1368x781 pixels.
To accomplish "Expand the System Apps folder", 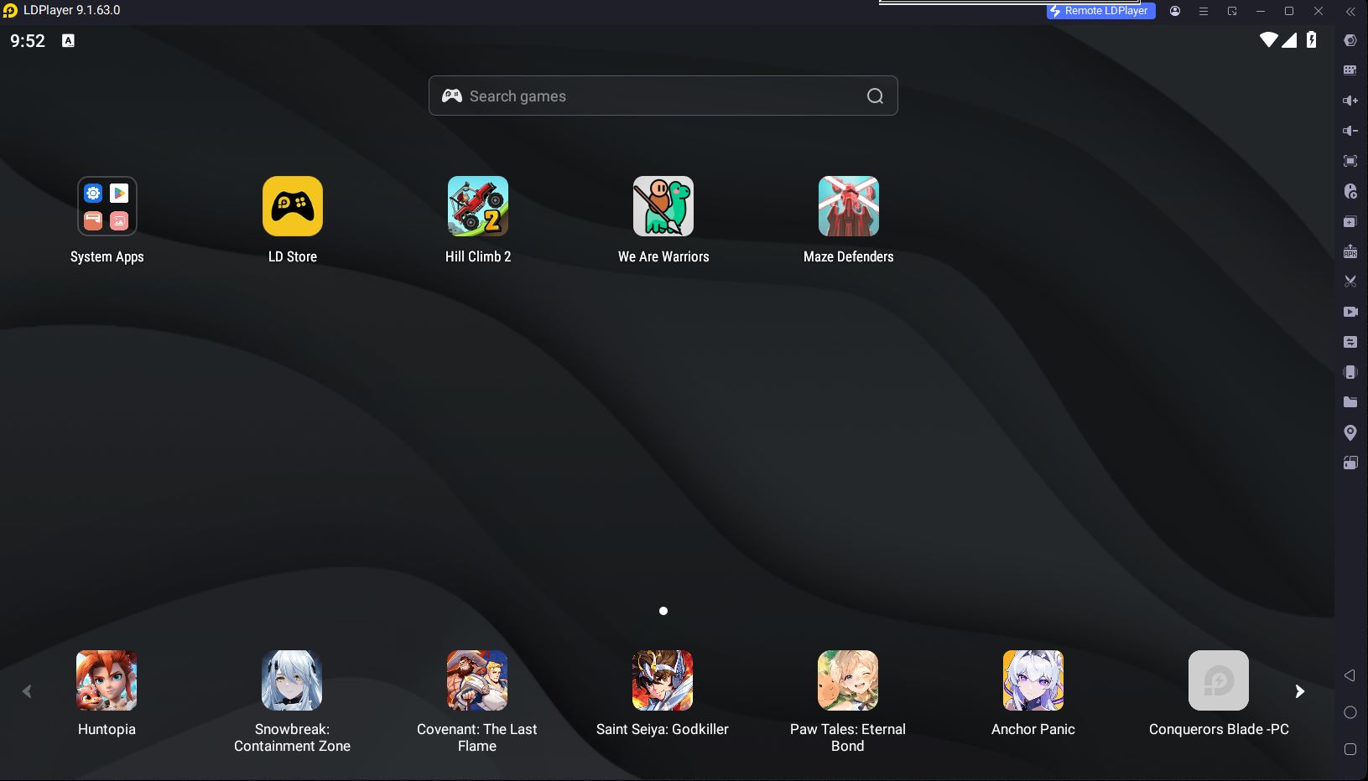I will tap(107, 206).
